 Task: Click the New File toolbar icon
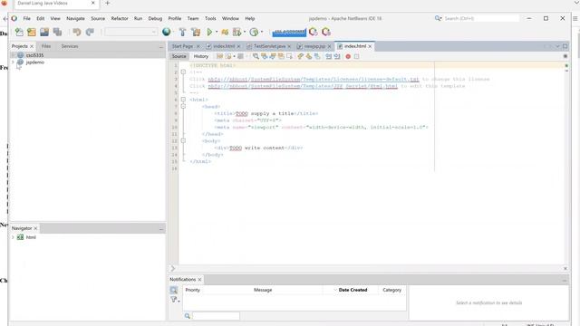[19, 33]
